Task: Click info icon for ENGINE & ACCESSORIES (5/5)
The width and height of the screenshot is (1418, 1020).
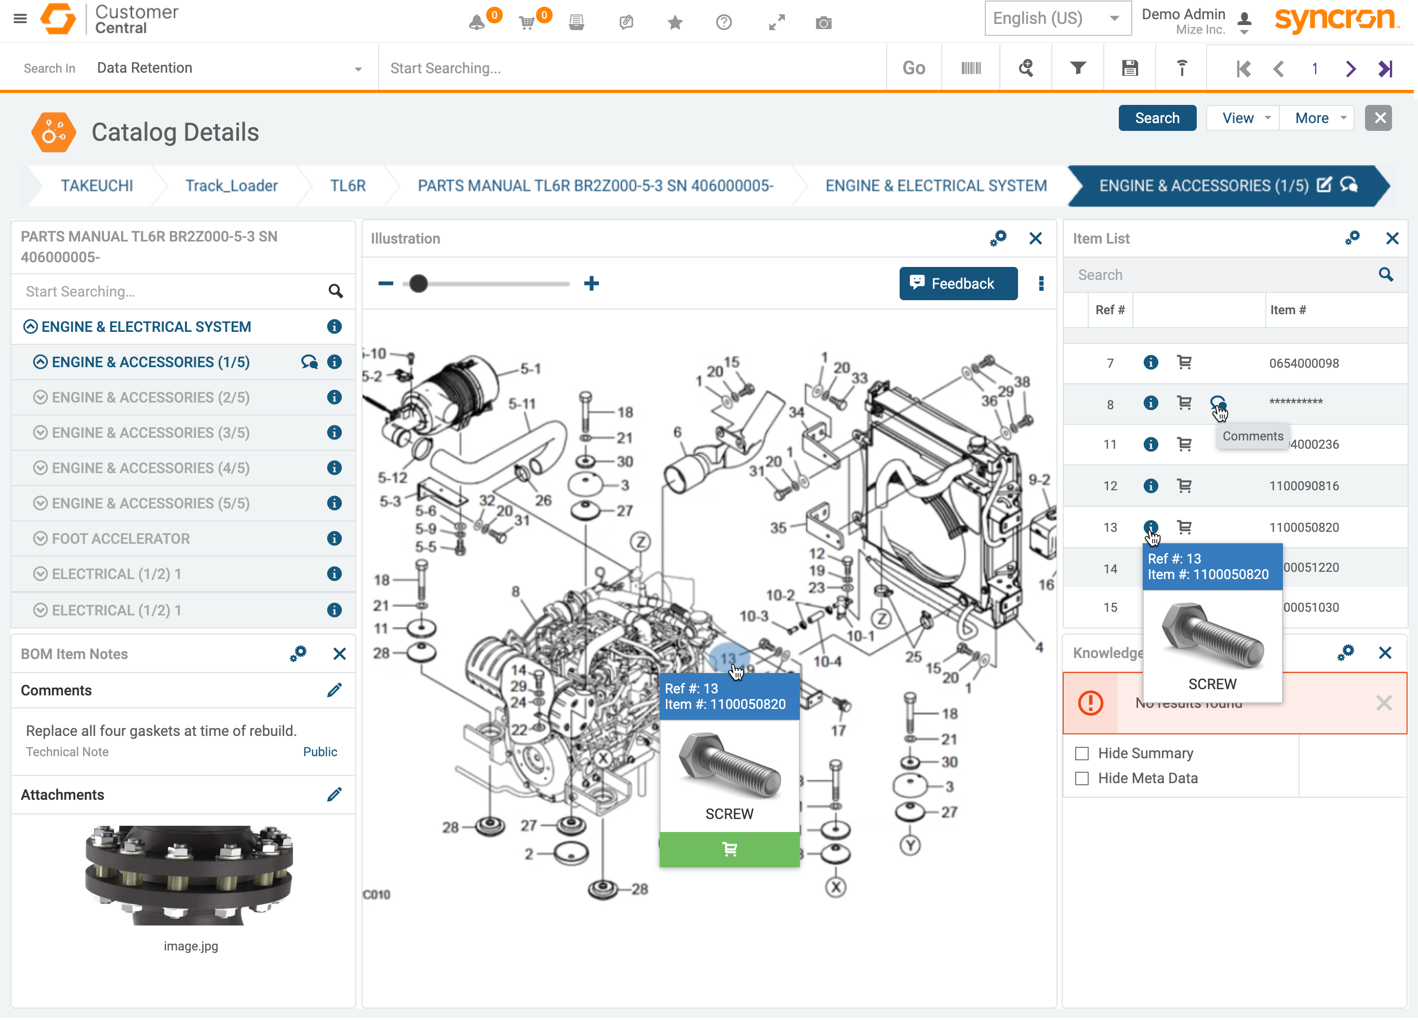Action: coord(334,503)
